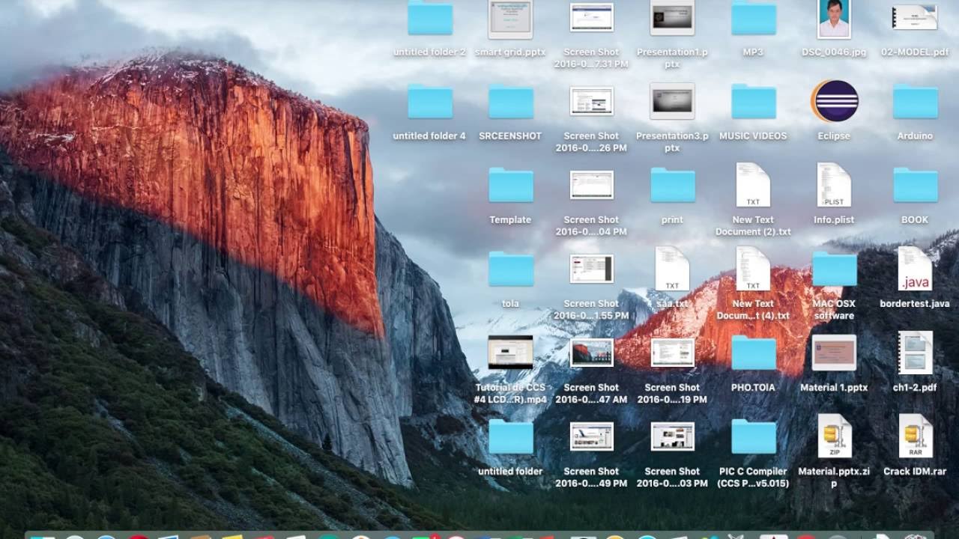Select the Material.pptx.zip archive

point(834,436)
